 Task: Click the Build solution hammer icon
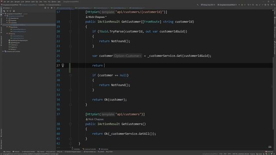click(x=198, y=5)
